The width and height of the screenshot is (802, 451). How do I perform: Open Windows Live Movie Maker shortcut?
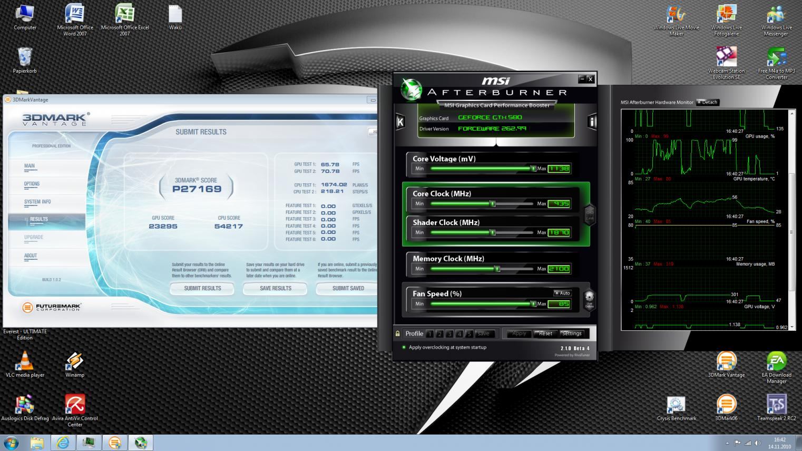(x=677, y=21)
